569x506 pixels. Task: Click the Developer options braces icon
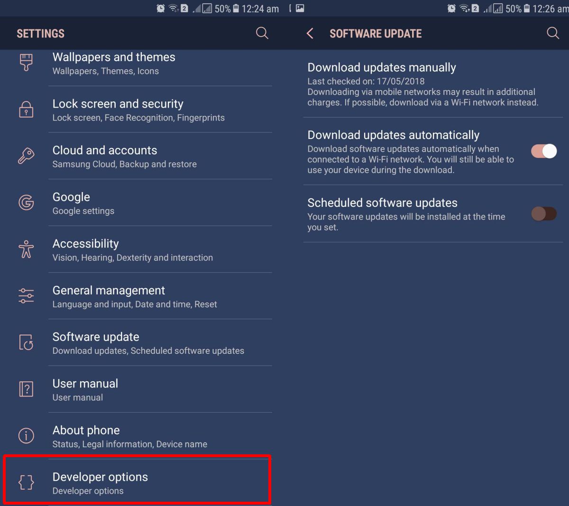point(26,482)
